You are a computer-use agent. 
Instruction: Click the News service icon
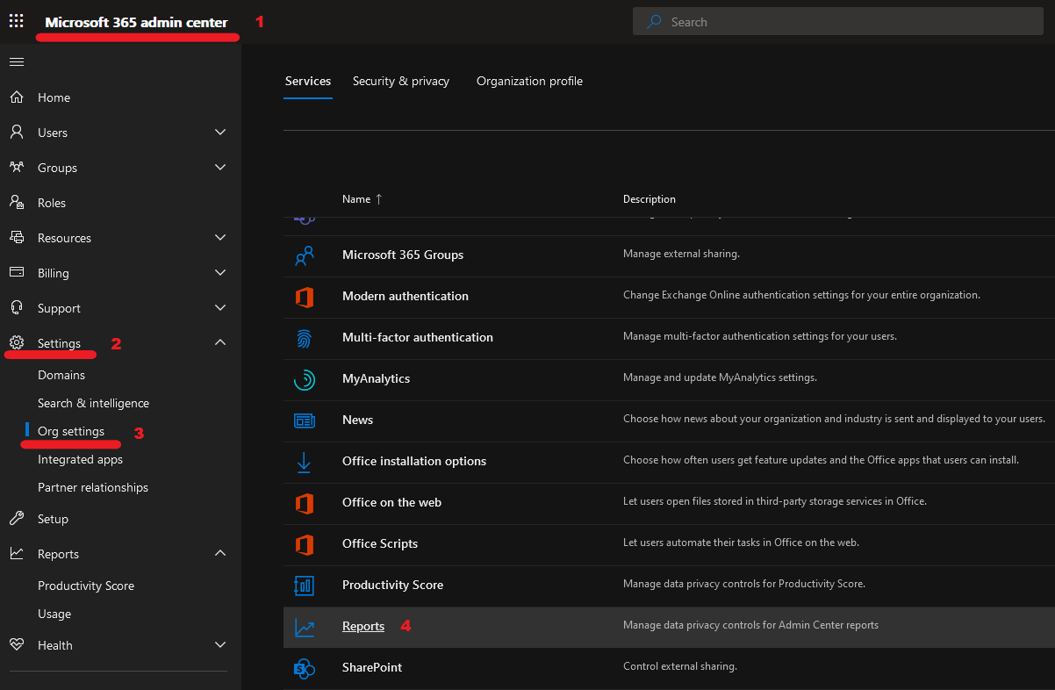tap(305, 420)
